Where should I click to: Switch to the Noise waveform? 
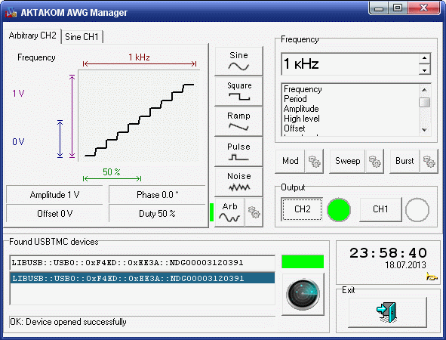click(x=238, y=182)
